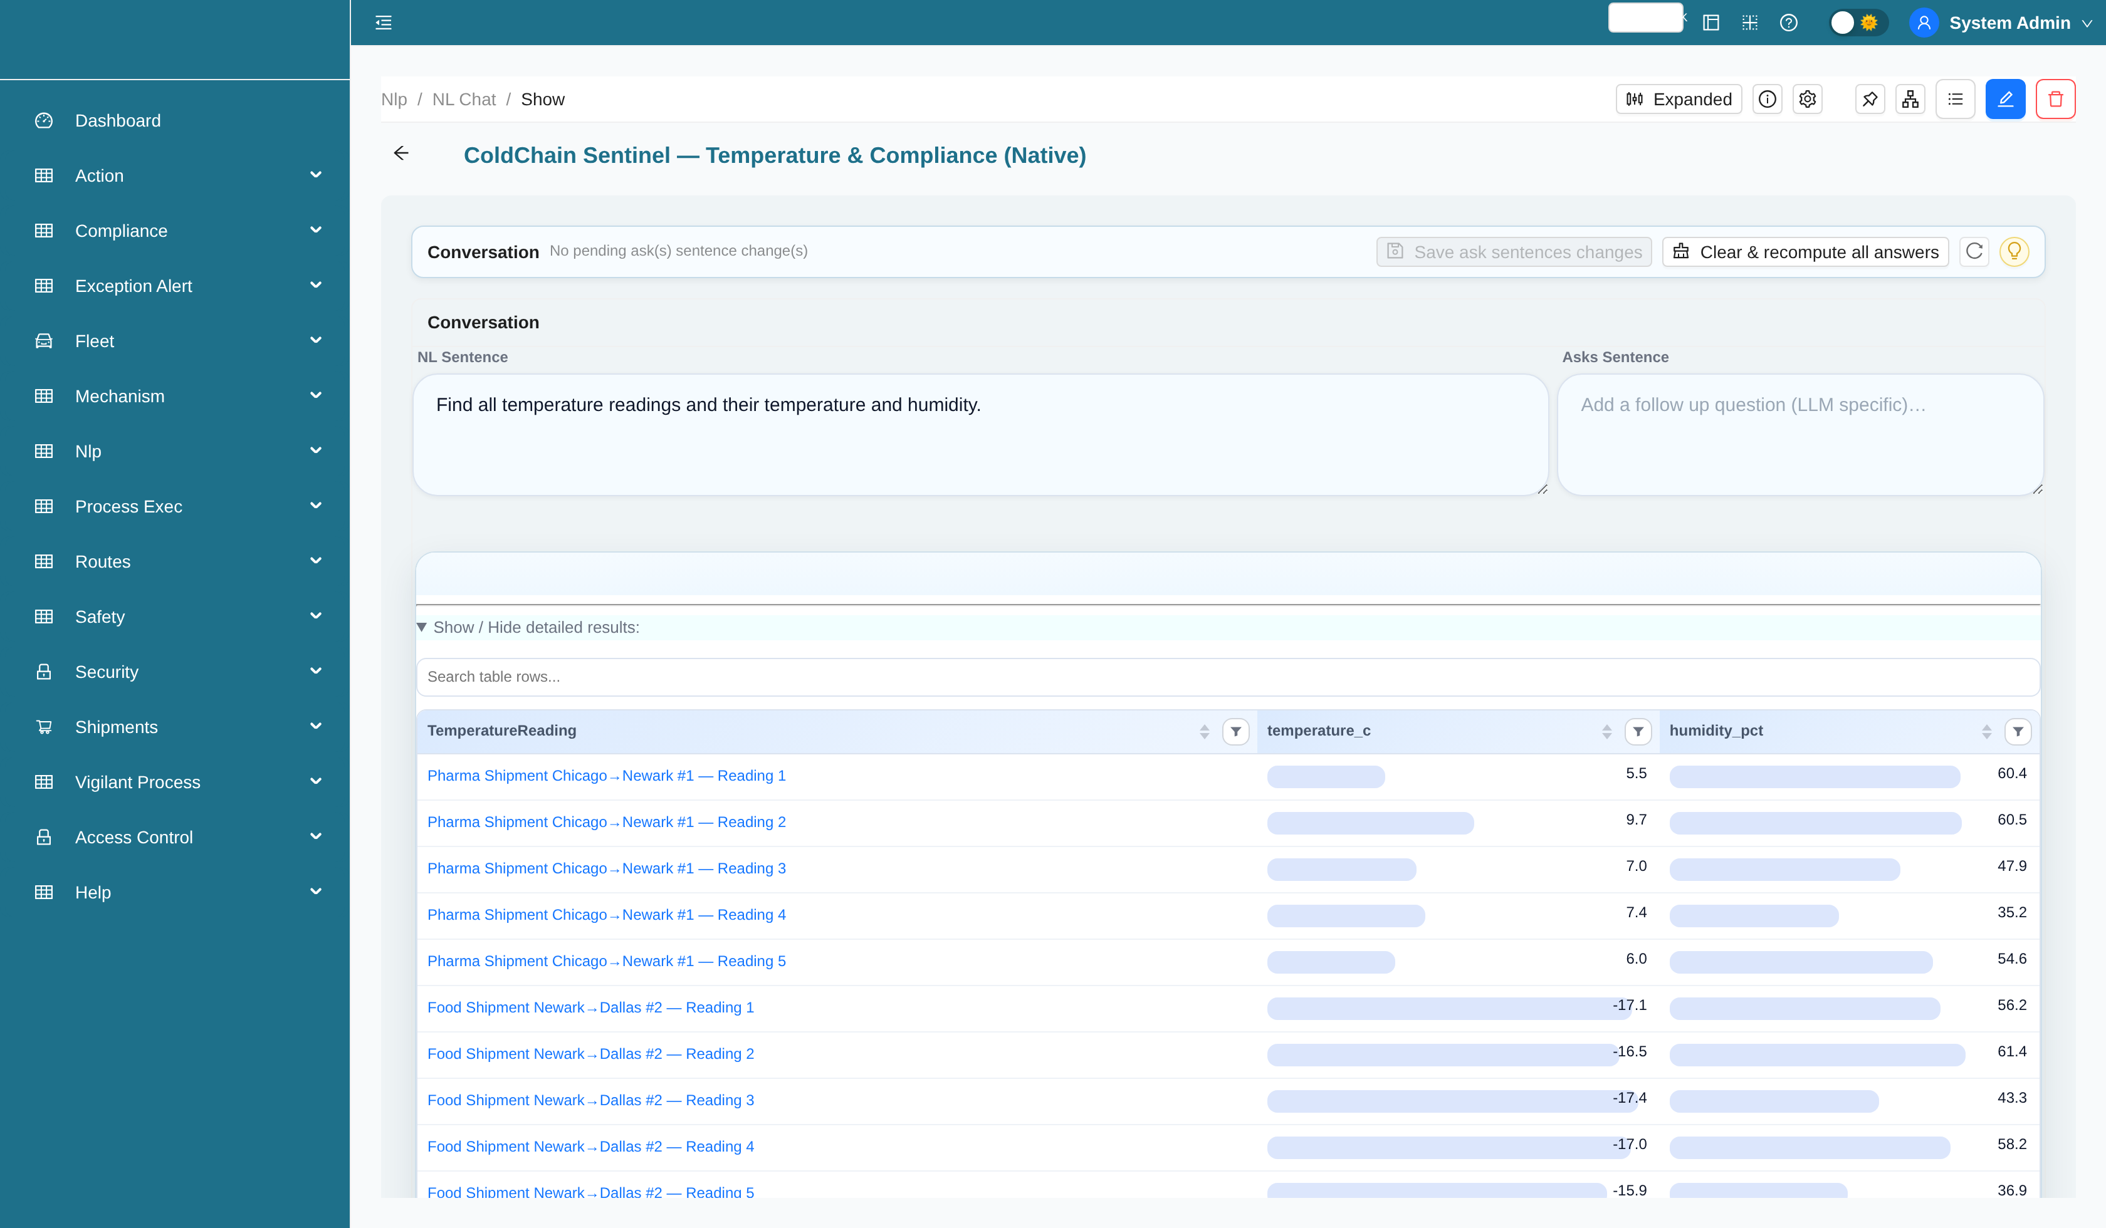Open the lightbulb suggestions icon
Viewport: 2106px width, 1228px height.
(x=2014, y=251)
